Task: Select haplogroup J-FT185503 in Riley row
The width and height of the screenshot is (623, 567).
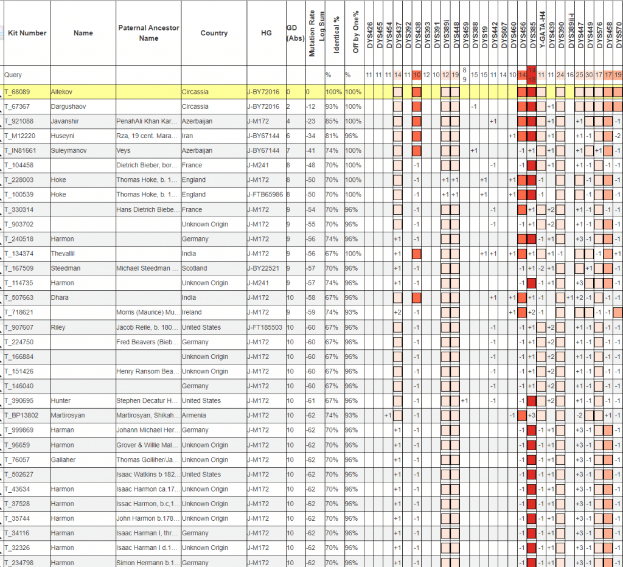Action: (x=265, y=327)
